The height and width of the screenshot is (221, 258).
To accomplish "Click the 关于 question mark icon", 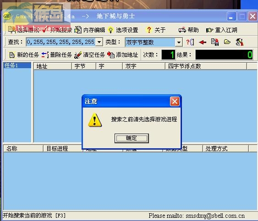I will click(149, 30).
